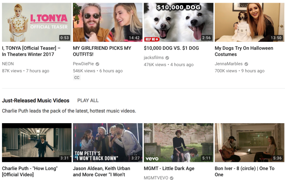Click the title 'I, TONYA [Official Teaser]'
This screenshot has height=180, width=285.
31,51
